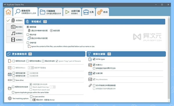Open help for the Search filters header
This screenshot has width=174, height=106.
[x=109, y=54]
